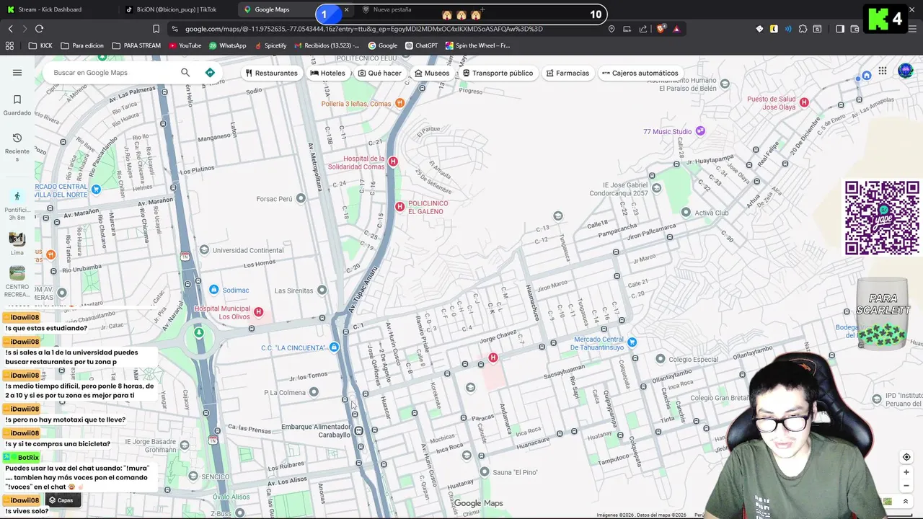Open Spicetify bookmark

click(270, 45)
